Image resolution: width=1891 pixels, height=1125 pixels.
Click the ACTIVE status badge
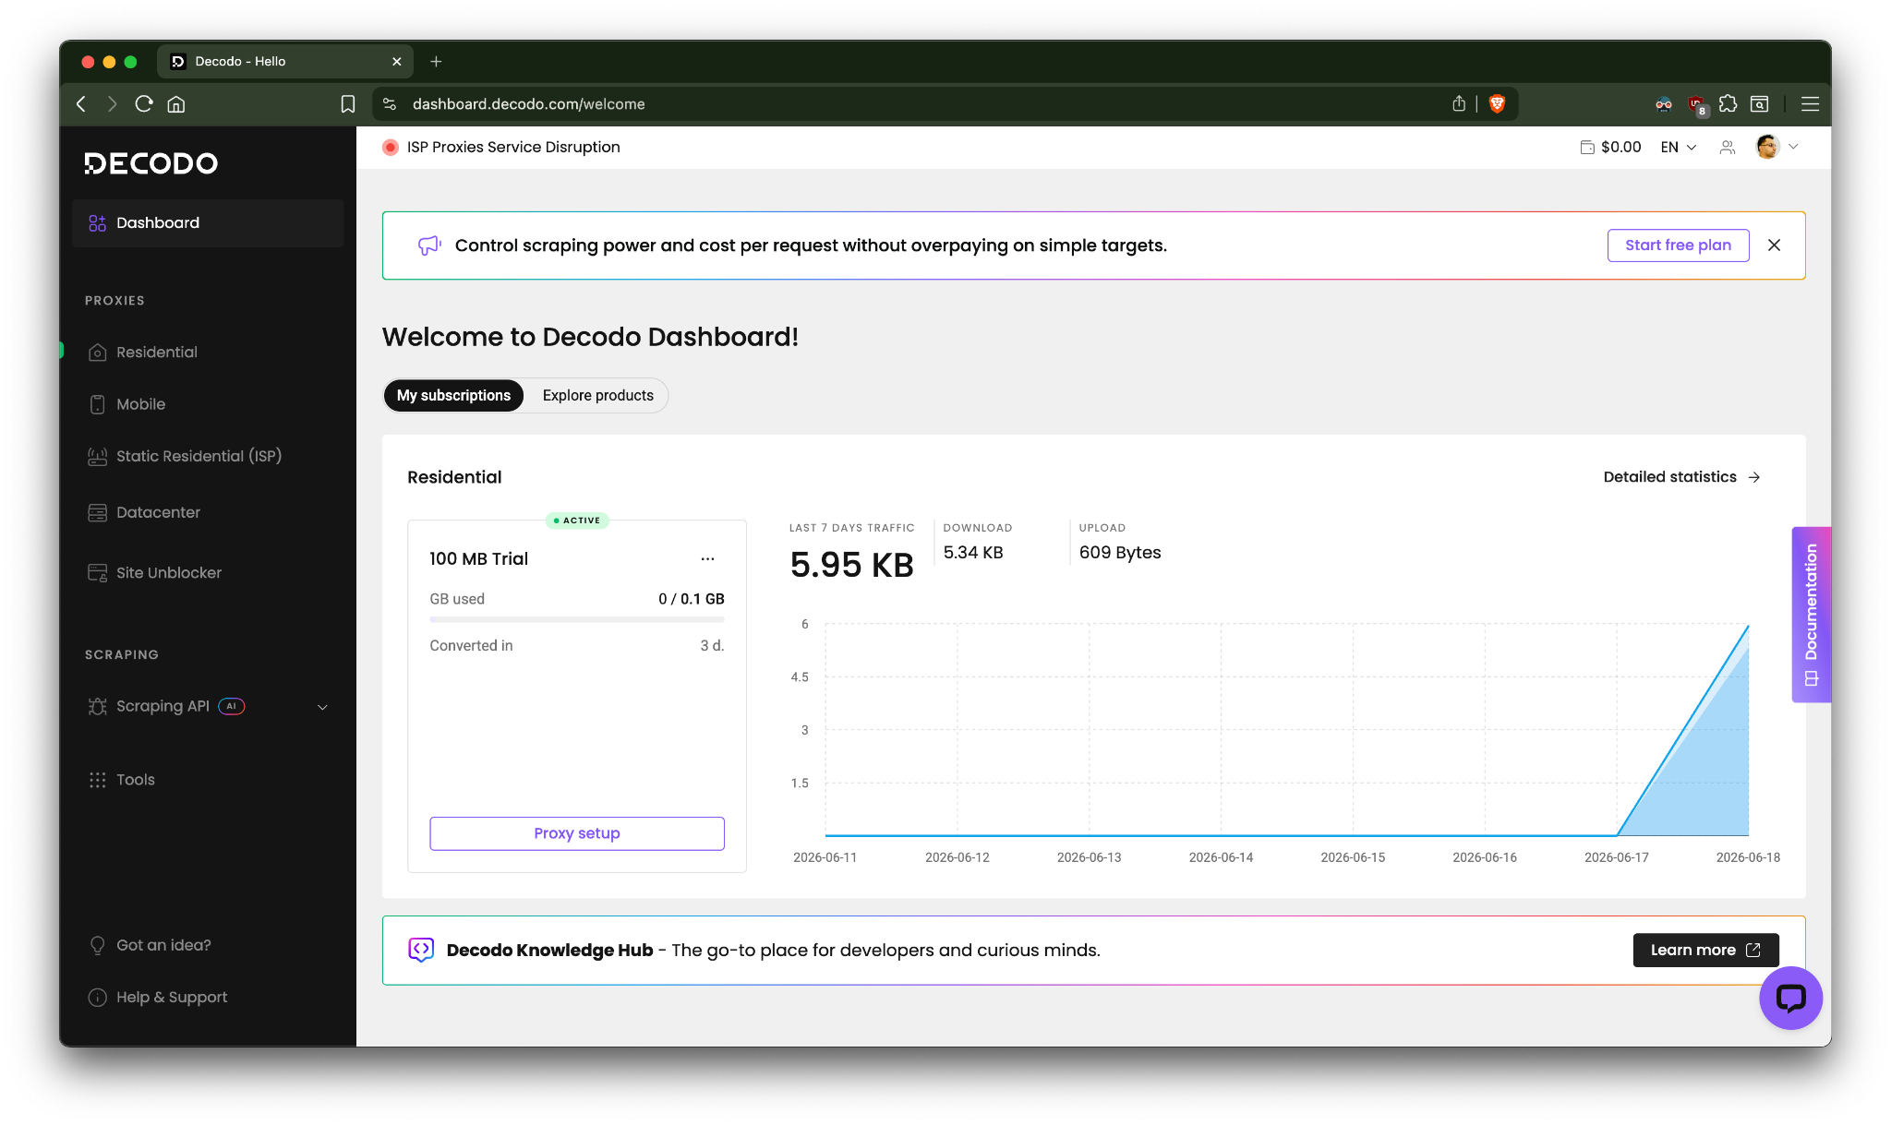(577, 521)
